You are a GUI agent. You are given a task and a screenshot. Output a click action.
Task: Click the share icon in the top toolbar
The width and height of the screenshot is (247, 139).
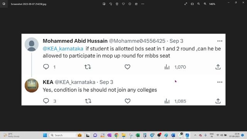tap(136, 4)
